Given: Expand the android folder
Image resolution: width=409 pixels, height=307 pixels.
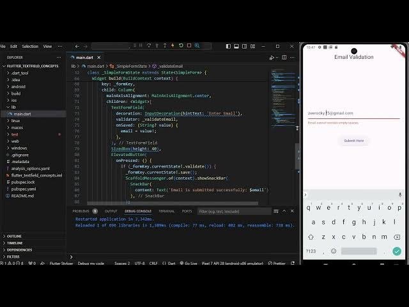Looking at the screenshot, I should (19, 87).
